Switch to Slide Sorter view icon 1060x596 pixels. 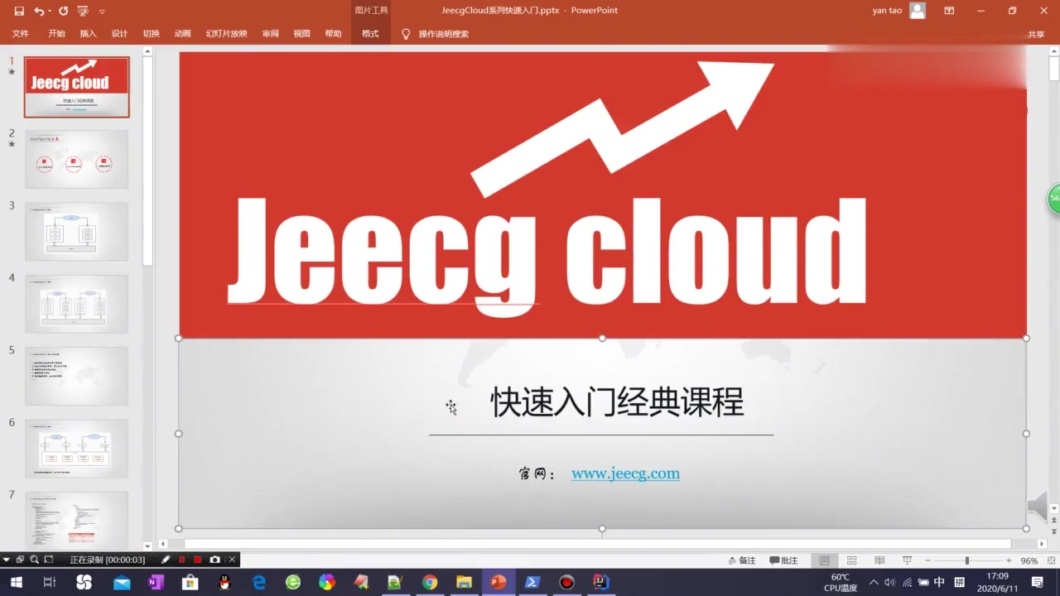tap(851, 560)
